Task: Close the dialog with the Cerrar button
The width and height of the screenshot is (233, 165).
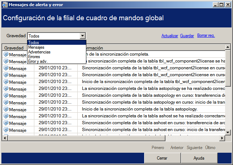Action: click(162, 158)
